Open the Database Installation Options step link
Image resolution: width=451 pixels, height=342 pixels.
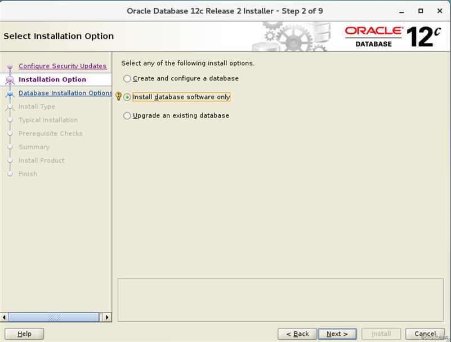pos(65,93)
